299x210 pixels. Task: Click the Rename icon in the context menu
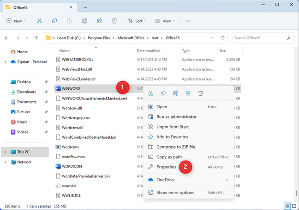click(176, 93)
